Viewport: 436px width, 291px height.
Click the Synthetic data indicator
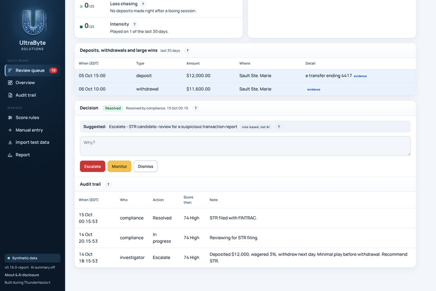32,258
